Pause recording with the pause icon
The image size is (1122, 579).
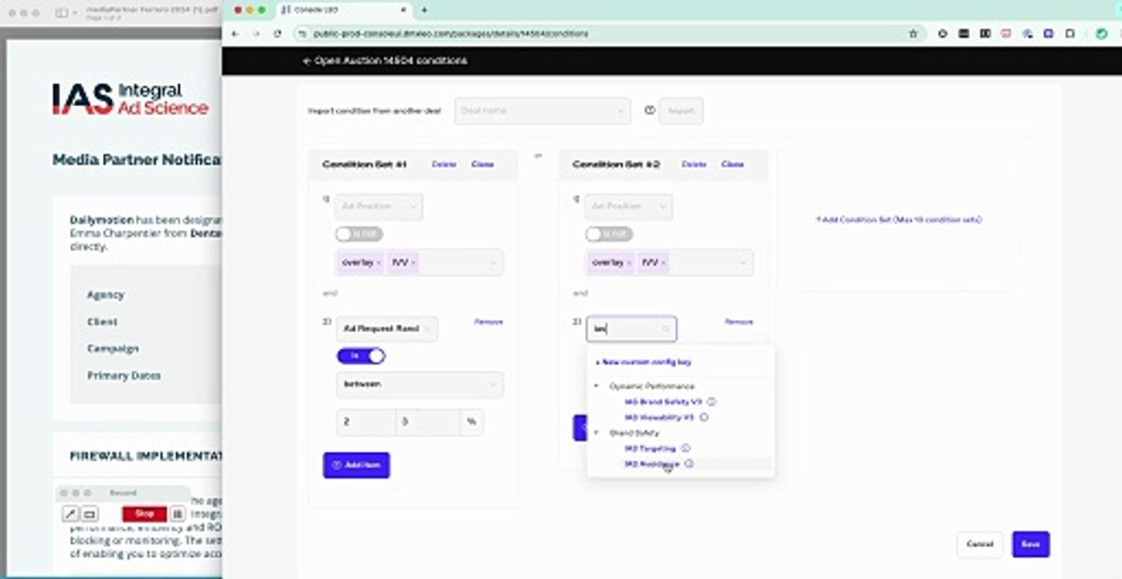pyautogui.click(x=178, y=514)
